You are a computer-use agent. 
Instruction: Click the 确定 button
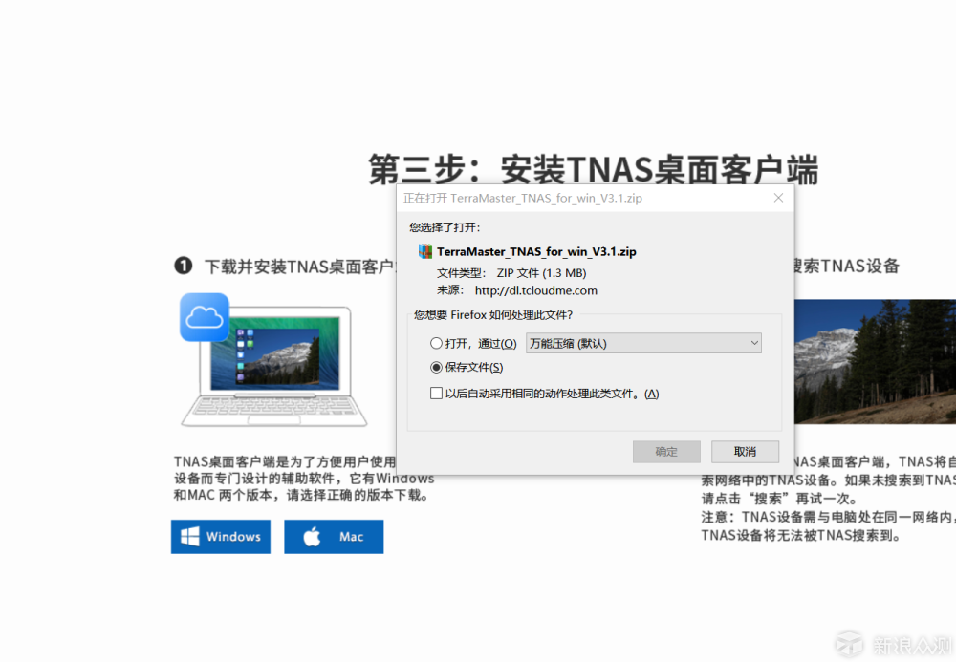[666, 451]
